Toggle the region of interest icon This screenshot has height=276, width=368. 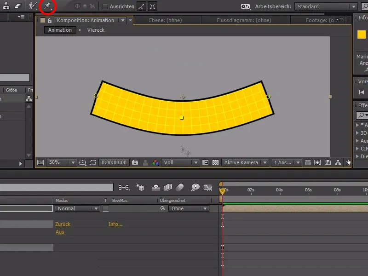point(205,162)
